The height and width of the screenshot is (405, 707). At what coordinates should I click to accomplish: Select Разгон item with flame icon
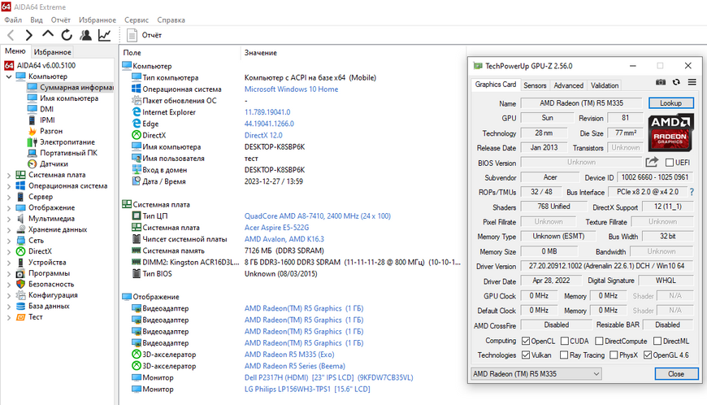coord(46,131)
